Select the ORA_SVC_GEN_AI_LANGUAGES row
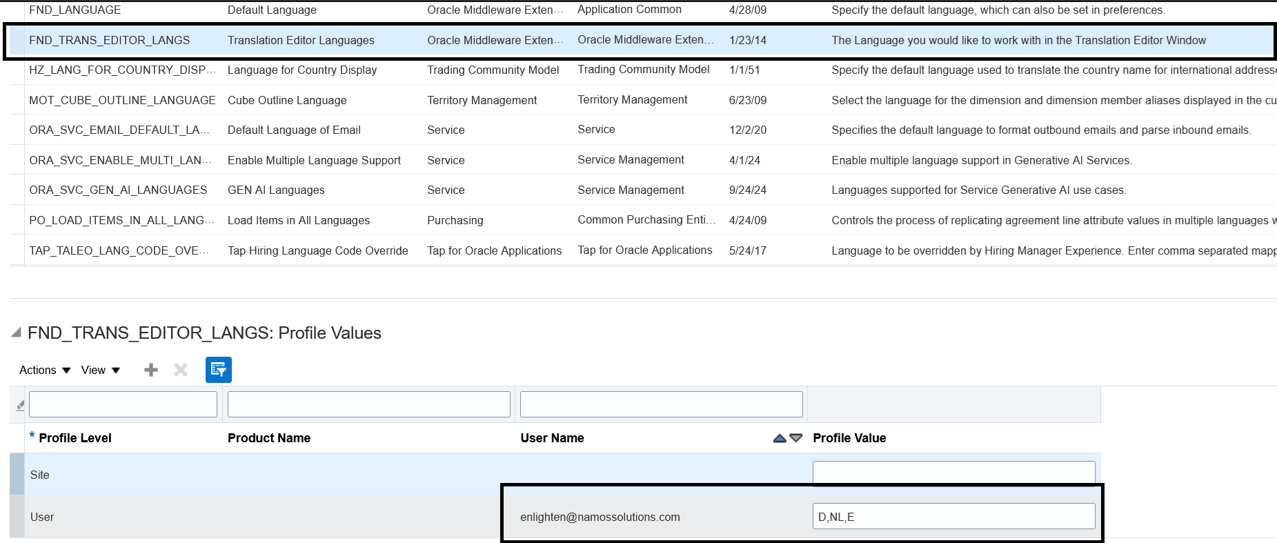 pos(642,190)
